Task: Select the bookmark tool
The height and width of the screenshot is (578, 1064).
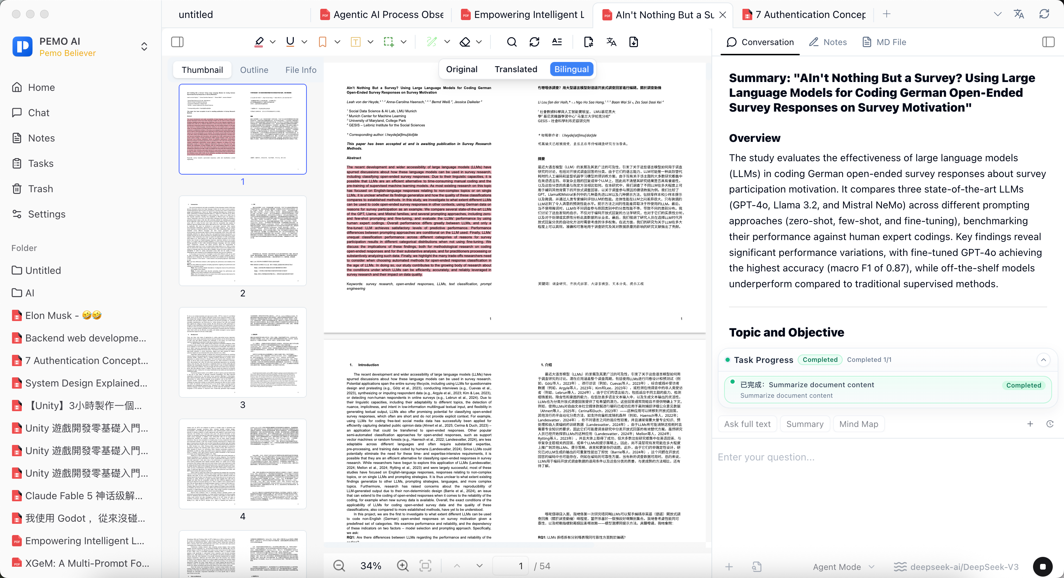Action: pos(323,42)
